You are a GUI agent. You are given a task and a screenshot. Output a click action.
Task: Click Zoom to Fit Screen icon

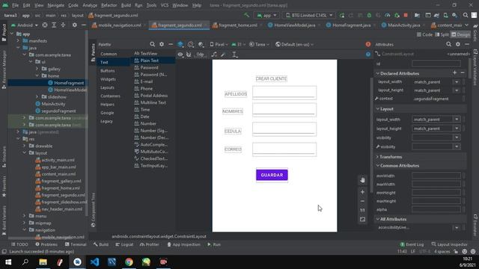[362, 219]
